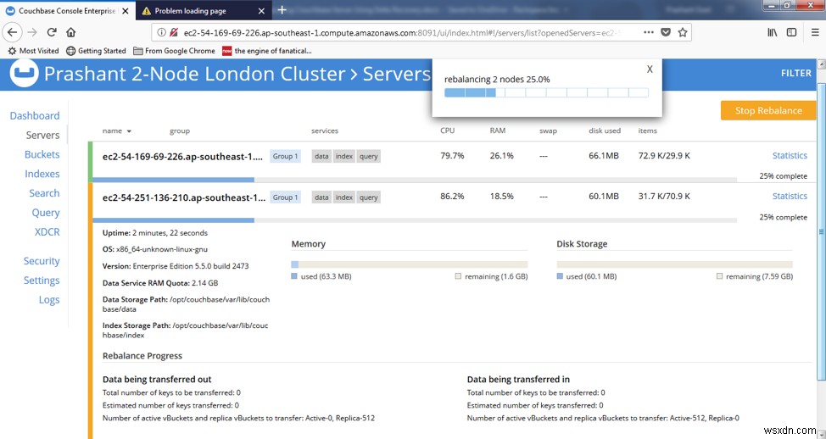Click the Stop Rebalance button
This screenshot has width=826, height=439.
tap(768, 110)
